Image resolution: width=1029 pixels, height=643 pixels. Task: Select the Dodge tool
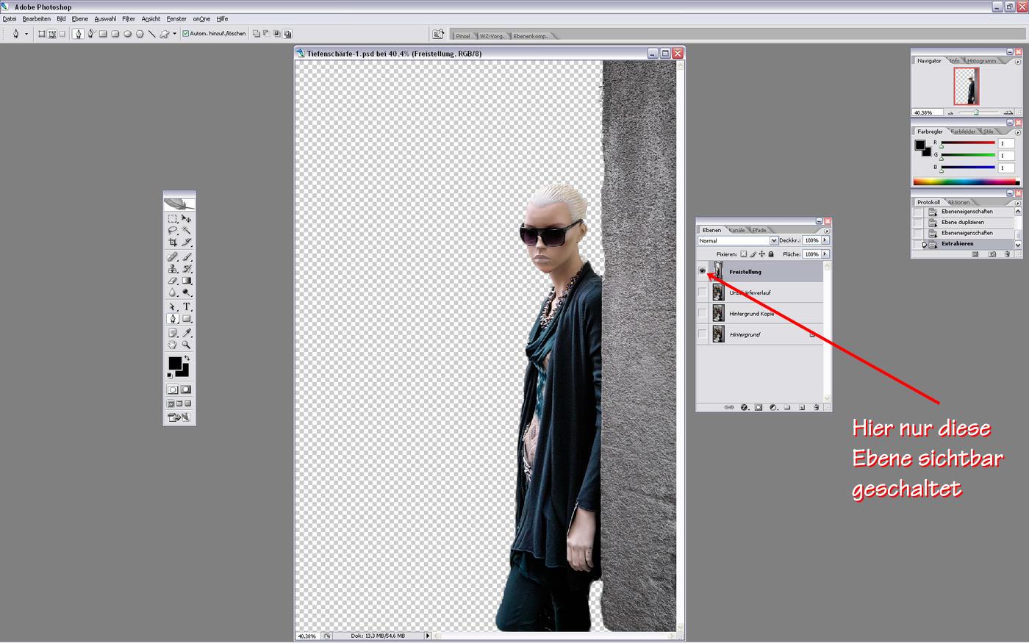click(x=187, y=292)
